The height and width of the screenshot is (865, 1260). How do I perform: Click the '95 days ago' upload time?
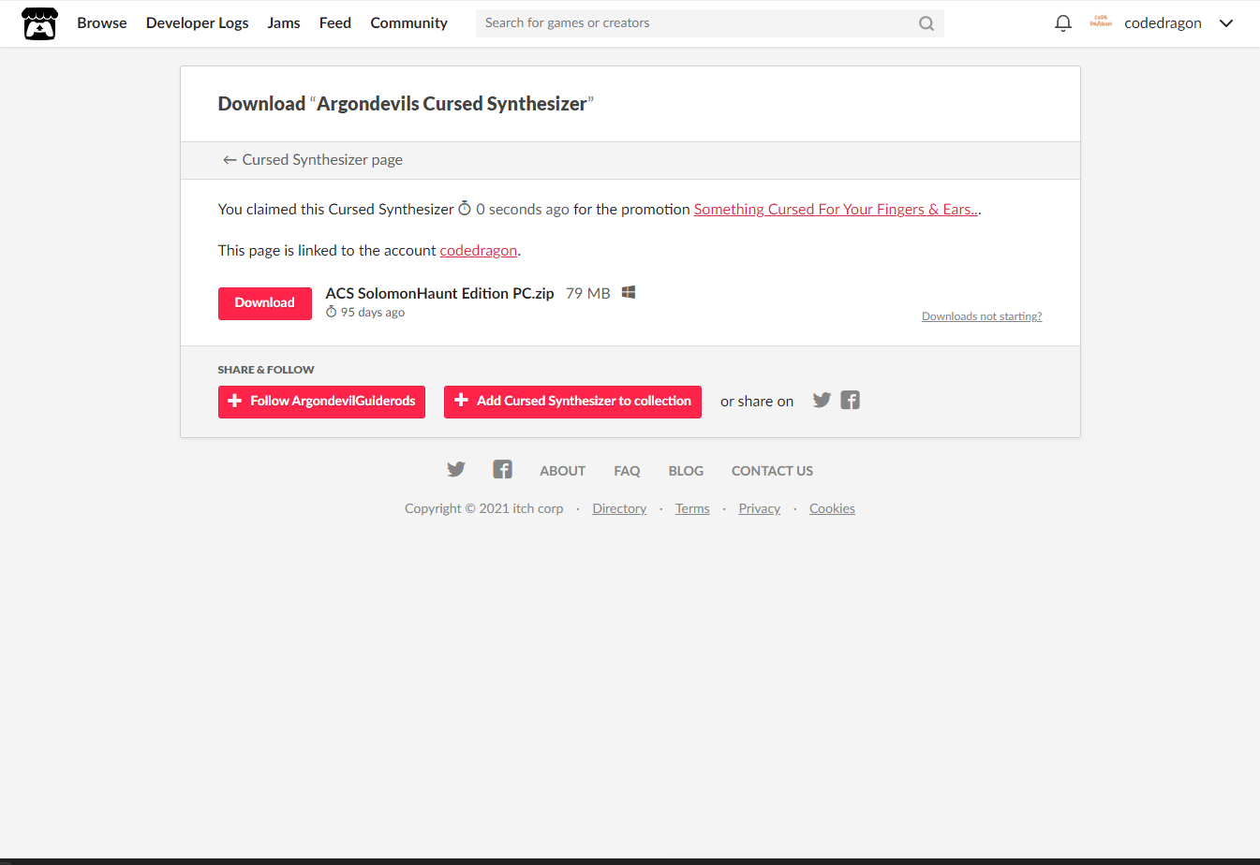click(x=373, y=313)
